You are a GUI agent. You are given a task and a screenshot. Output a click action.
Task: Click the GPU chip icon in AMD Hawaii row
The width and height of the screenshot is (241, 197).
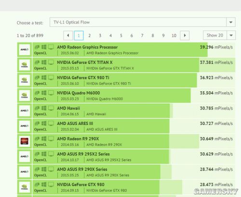tap(37, 108)
